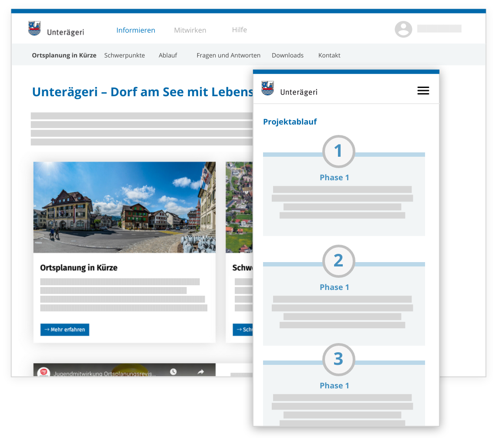This screenshot has width=493, height=438.
Task: Open Fragen und Antworten
Action: pos(228,55)
